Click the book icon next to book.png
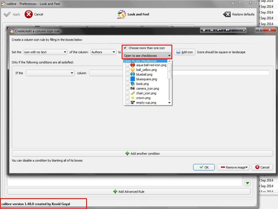Screen dimensions: 278x209 (133, 84)
